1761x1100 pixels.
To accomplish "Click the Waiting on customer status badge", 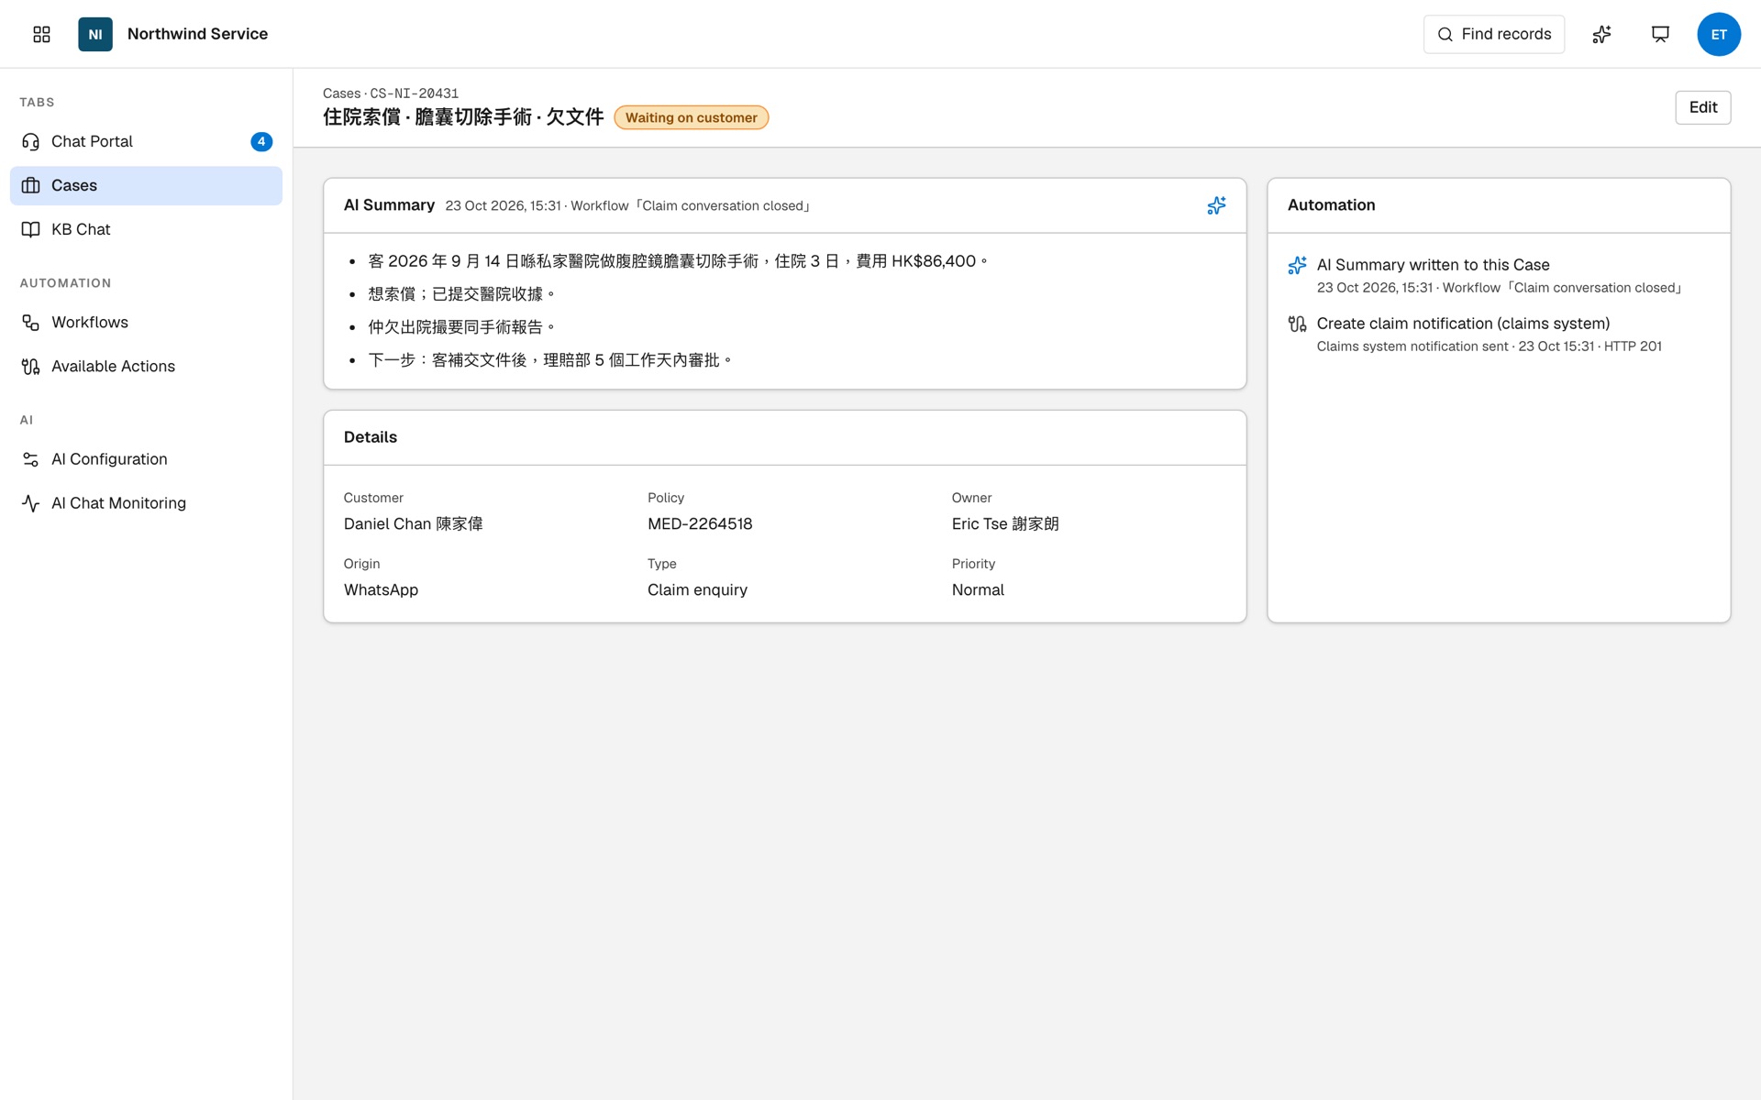I will point(691,117).
